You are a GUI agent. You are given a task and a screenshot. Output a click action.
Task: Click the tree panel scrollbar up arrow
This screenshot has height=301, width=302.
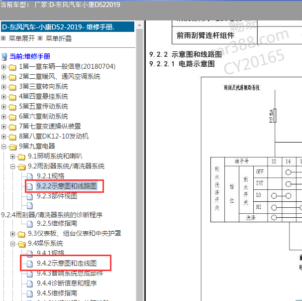point(140,25)
